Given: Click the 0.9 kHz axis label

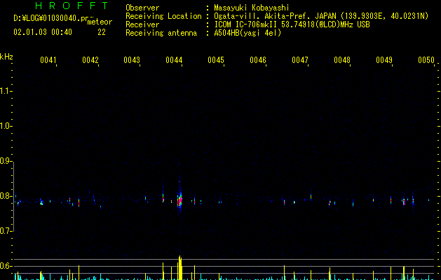Looking at the screenshot, I should (6, 161).
